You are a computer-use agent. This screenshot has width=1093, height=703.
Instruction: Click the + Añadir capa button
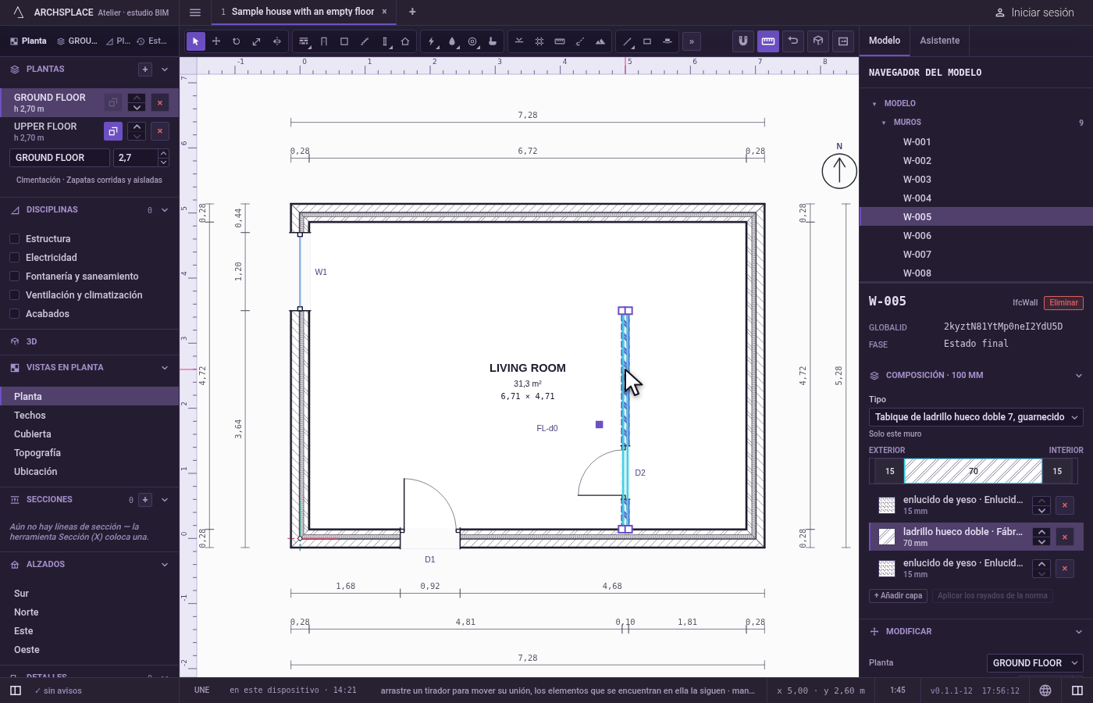click(899, 596)
